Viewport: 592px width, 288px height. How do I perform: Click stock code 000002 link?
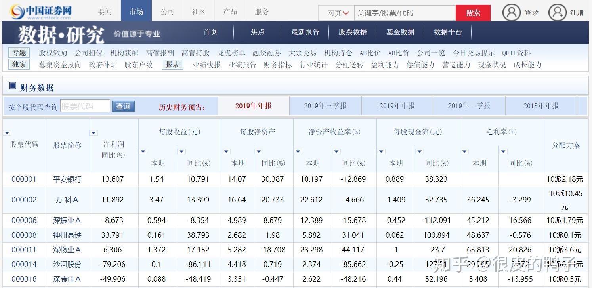click(24, 200)
